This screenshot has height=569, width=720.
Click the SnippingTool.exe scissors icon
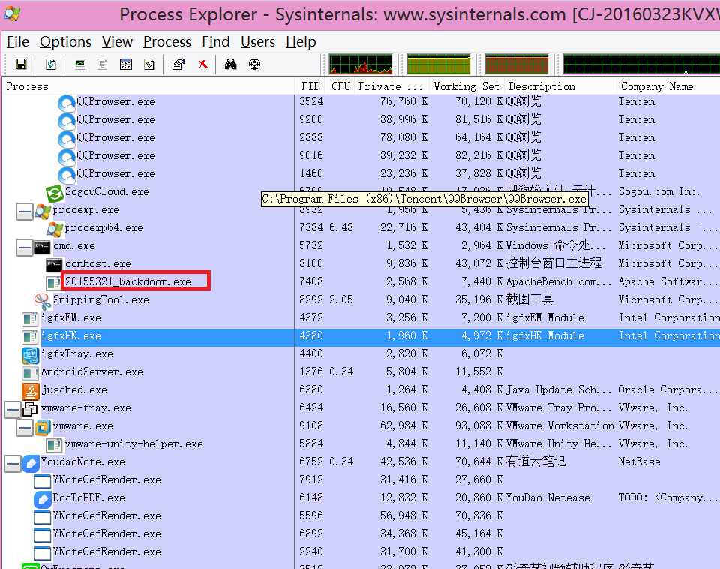point(43,302)
